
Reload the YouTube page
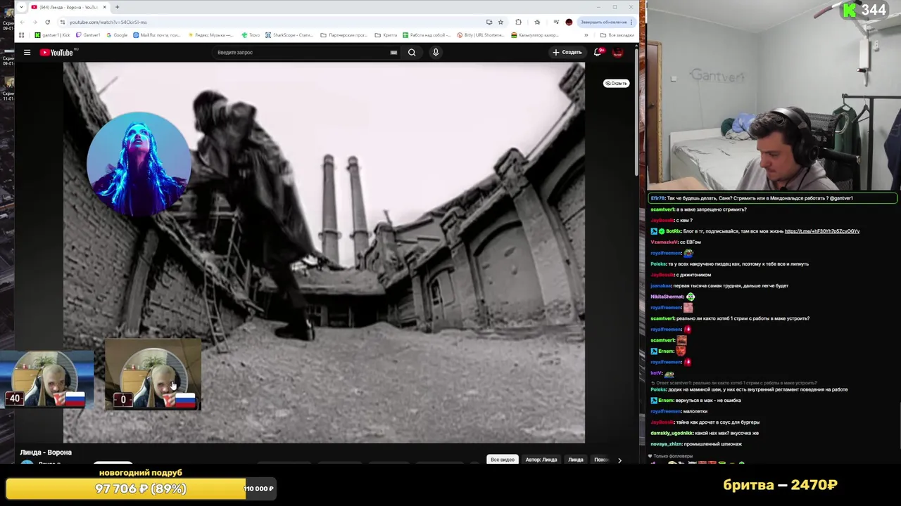(x=47, y=22)
